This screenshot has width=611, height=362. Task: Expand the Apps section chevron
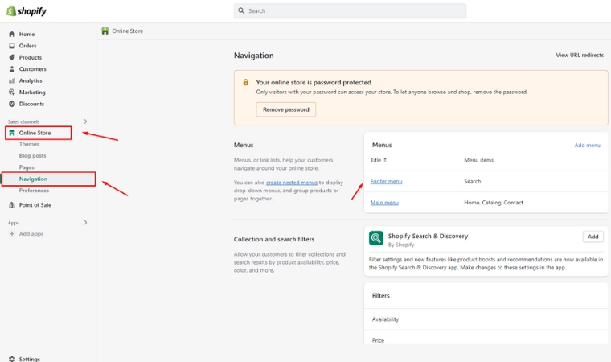pyautogui.click(x=85, y=223)
